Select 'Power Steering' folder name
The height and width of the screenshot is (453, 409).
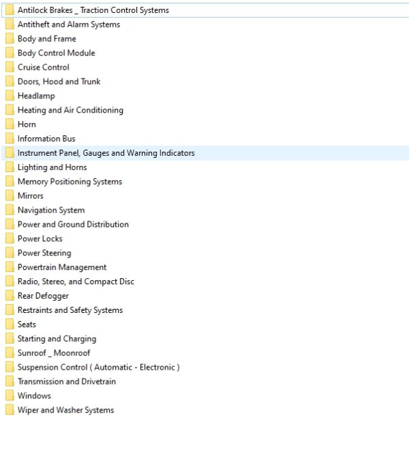tap(44, 253)
